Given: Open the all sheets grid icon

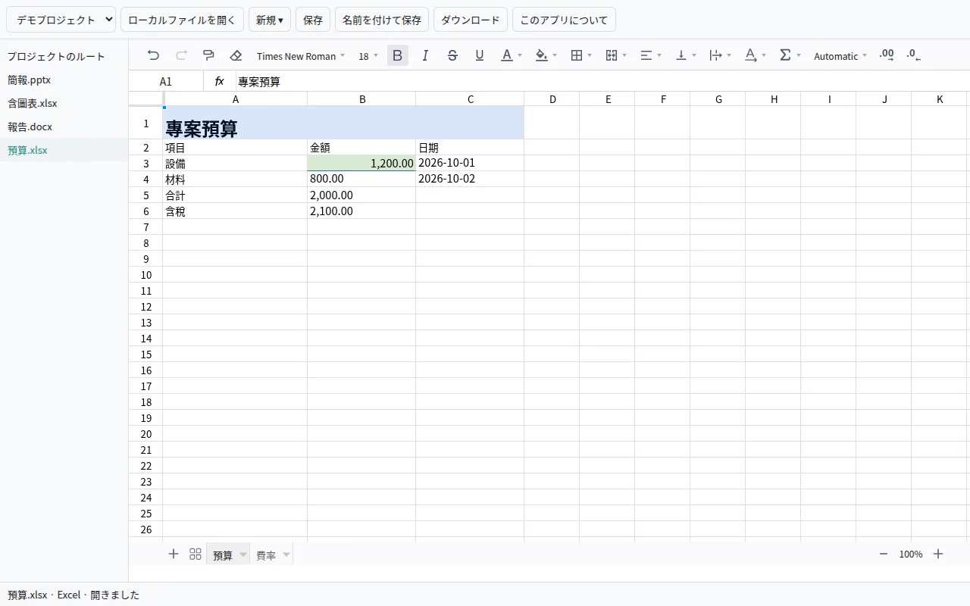Looking at the screenshot, I should coord(195,554).
